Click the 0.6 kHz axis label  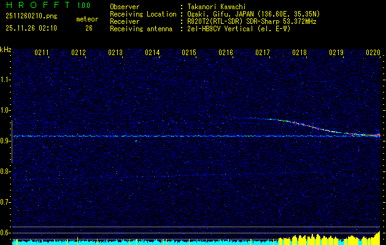(6, 232)
